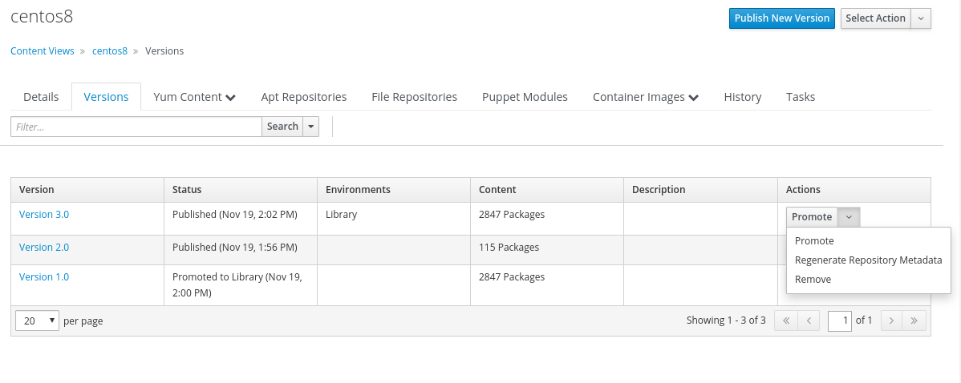Switch to the Details tab
This screenshot has height=383, width=961.
[41, 97]
